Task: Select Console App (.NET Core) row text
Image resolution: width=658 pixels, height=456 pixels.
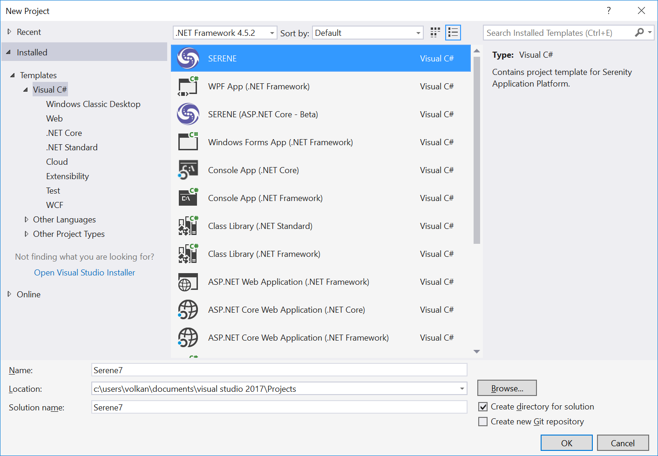Action: coord(253,170)
